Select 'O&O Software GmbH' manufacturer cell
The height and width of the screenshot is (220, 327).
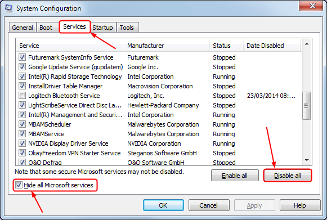coord(156,163)
